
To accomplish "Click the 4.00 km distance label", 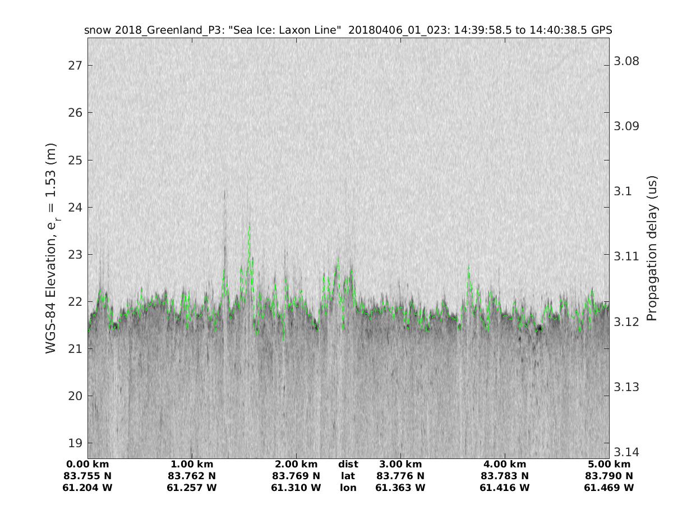I will [x=505, y=464].
